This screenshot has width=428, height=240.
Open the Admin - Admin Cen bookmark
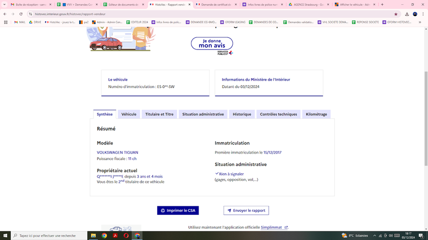[107, 22]
